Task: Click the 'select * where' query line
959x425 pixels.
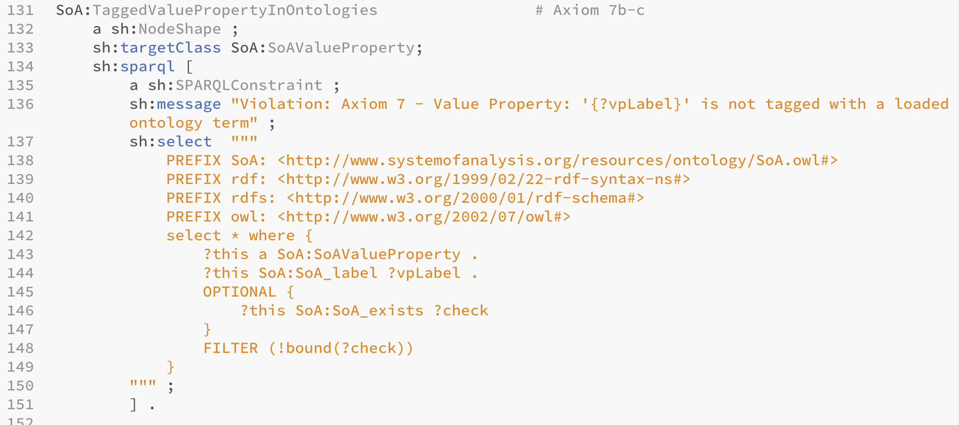Action: pos(239,236)
